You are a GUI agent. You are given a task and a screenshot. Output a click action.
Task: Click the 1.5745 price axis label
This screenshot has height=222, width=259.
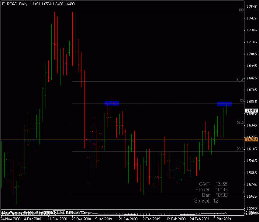tap(252, 185)
